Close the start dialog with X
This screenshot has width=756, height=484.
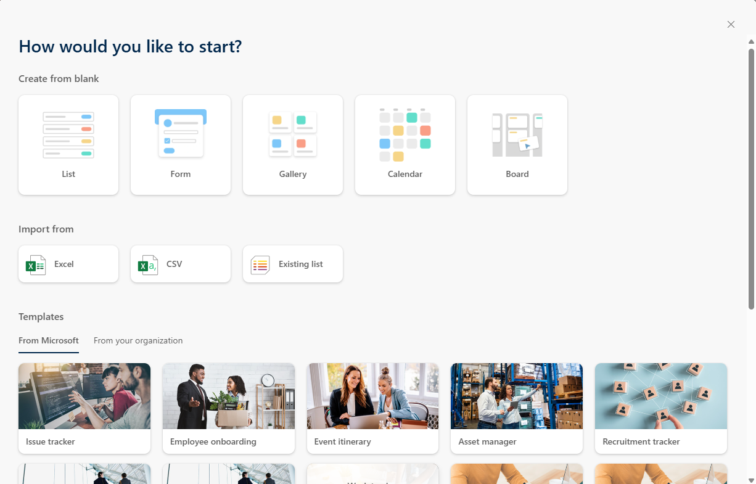731,25
